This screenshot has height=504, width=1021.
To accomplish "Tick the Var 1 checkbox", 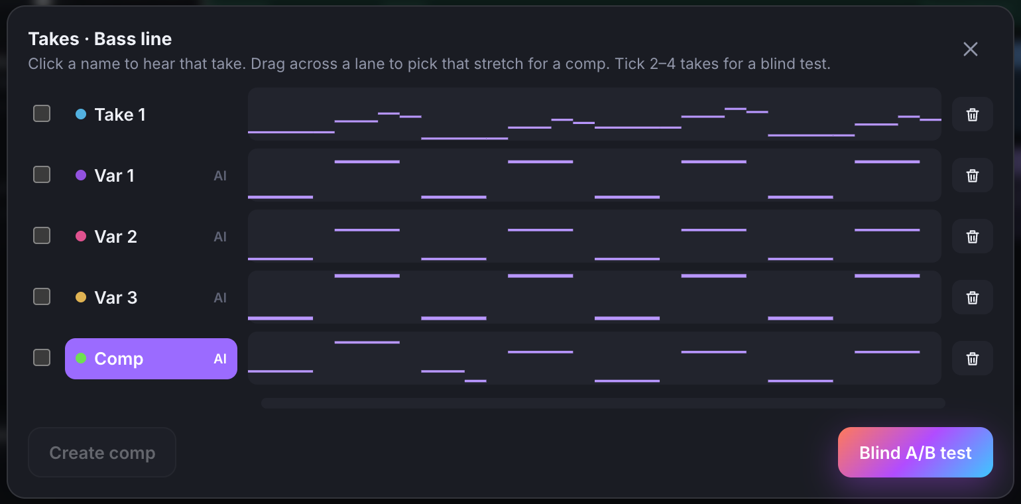I will (x=42, y=174).
